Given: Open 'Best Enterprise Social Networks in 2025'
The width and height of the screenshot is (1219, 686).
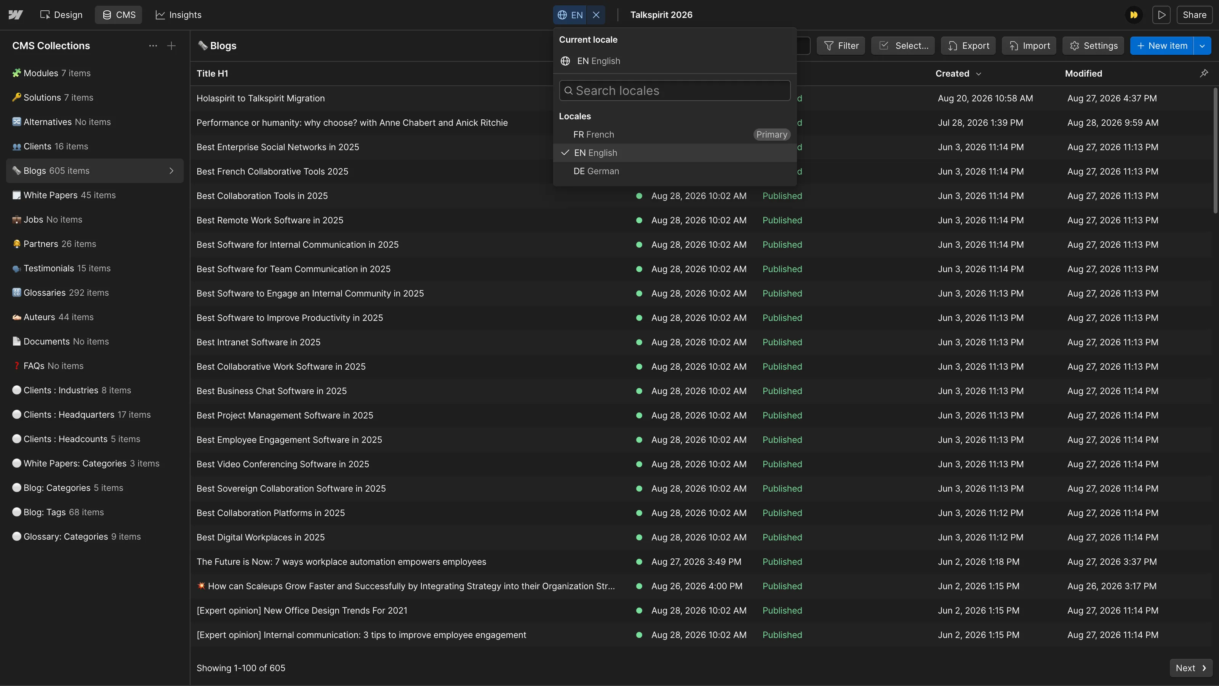Looking at the screenshot, I should coord(278,147).
